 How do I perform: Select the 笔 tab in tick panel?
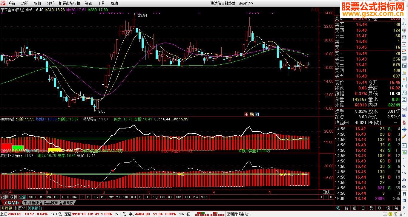point(338,208)
